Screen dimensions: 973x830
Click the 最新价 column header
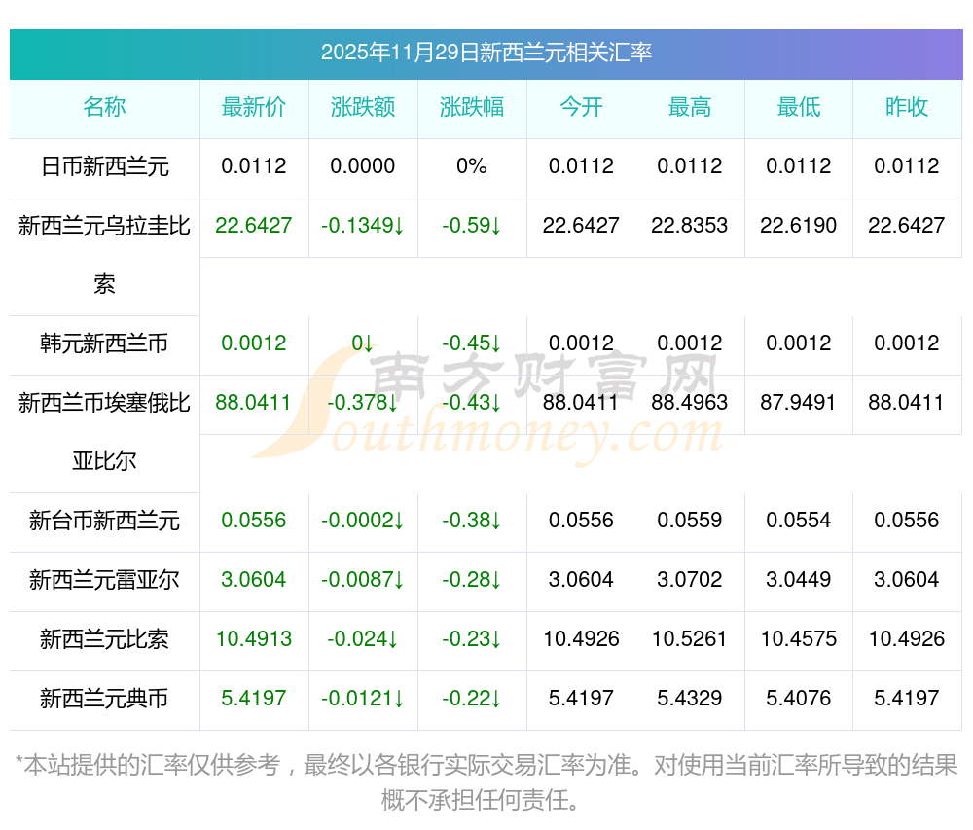[254, 107]
